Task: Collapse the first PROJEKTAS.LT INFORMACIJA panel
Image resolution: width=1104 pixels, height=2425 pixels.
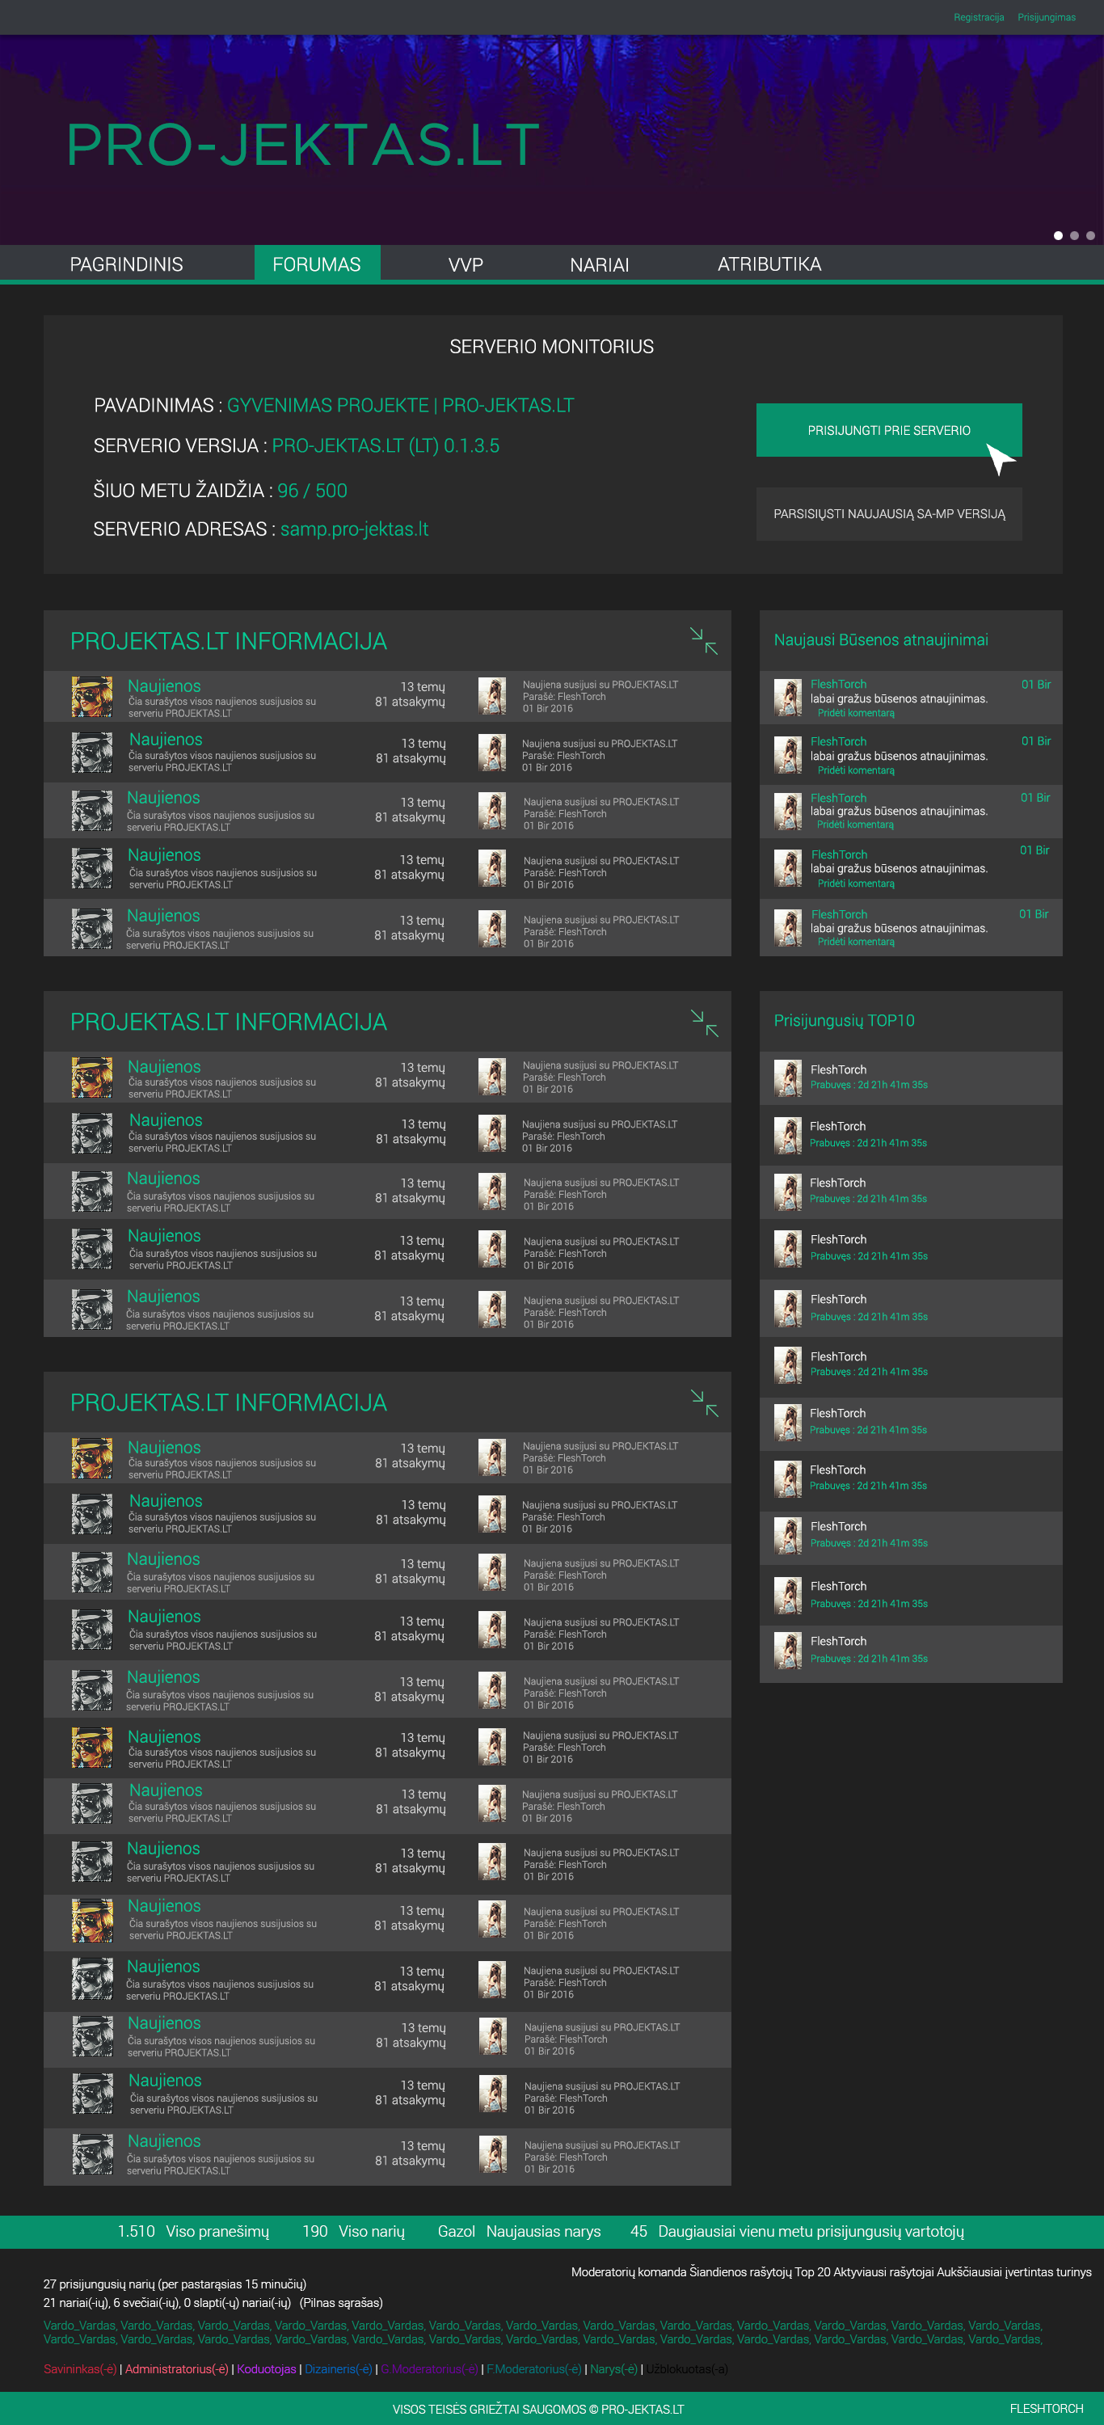Action: 703,641
